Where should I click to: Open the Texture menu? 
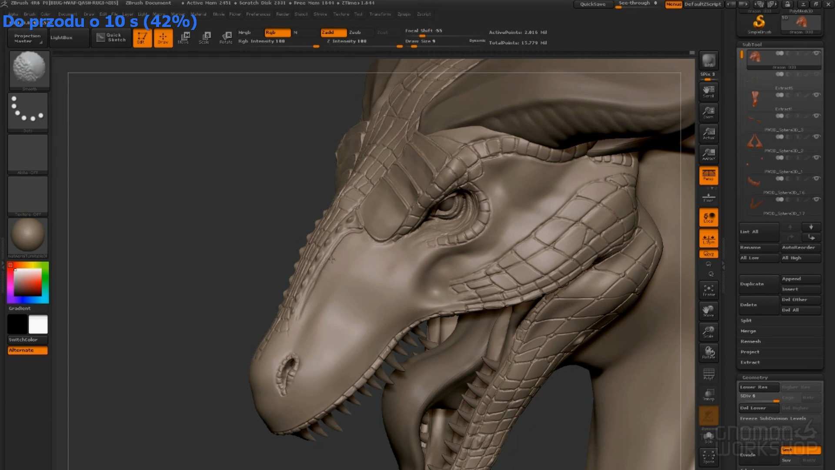341,14
